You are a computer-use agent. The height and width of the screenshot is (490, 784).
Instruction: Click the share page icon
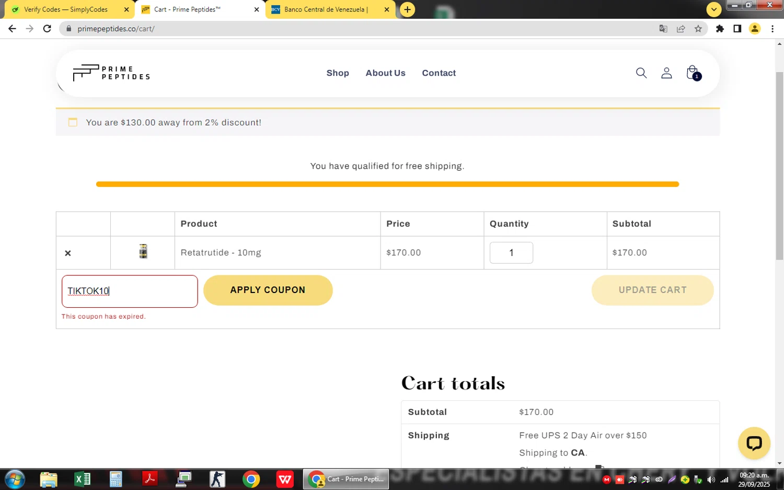pos(681,29)
